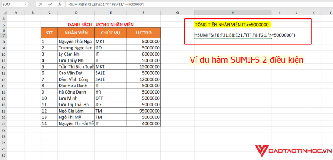Click cell Ngô Gia Lâm
This screenshot has width=333, height=160.
pos(76,111)
